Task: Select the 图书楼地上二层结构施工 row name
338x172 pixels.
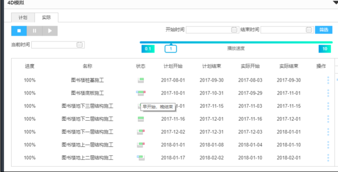Action: tap(87, 158)
